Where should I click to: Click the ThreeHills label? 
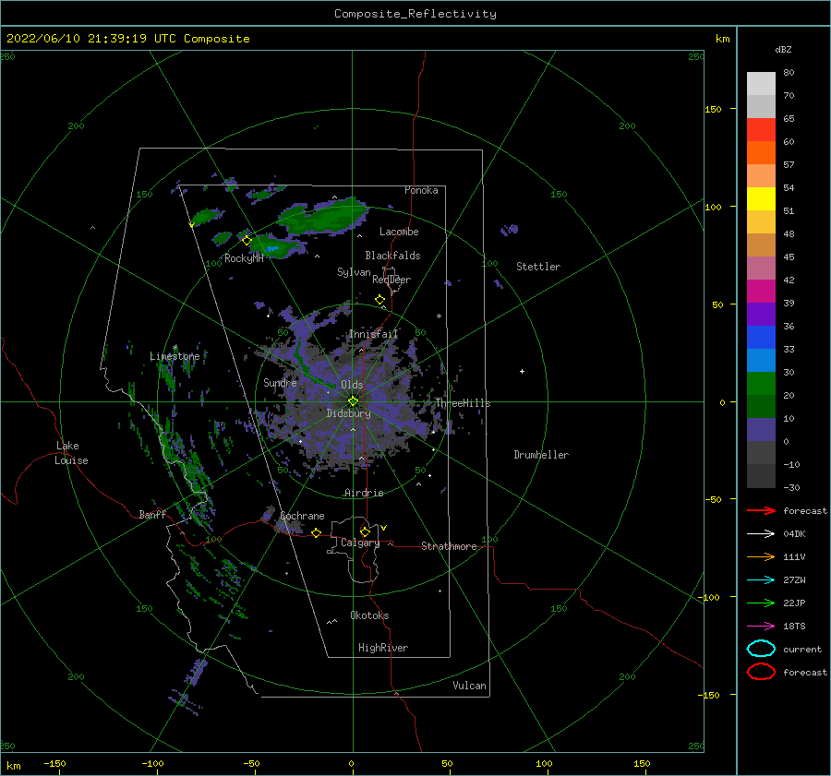(464, 403)
